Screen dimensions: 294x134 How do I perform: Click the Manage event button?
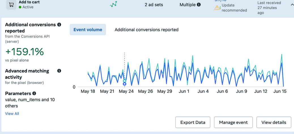pos(233,122)
